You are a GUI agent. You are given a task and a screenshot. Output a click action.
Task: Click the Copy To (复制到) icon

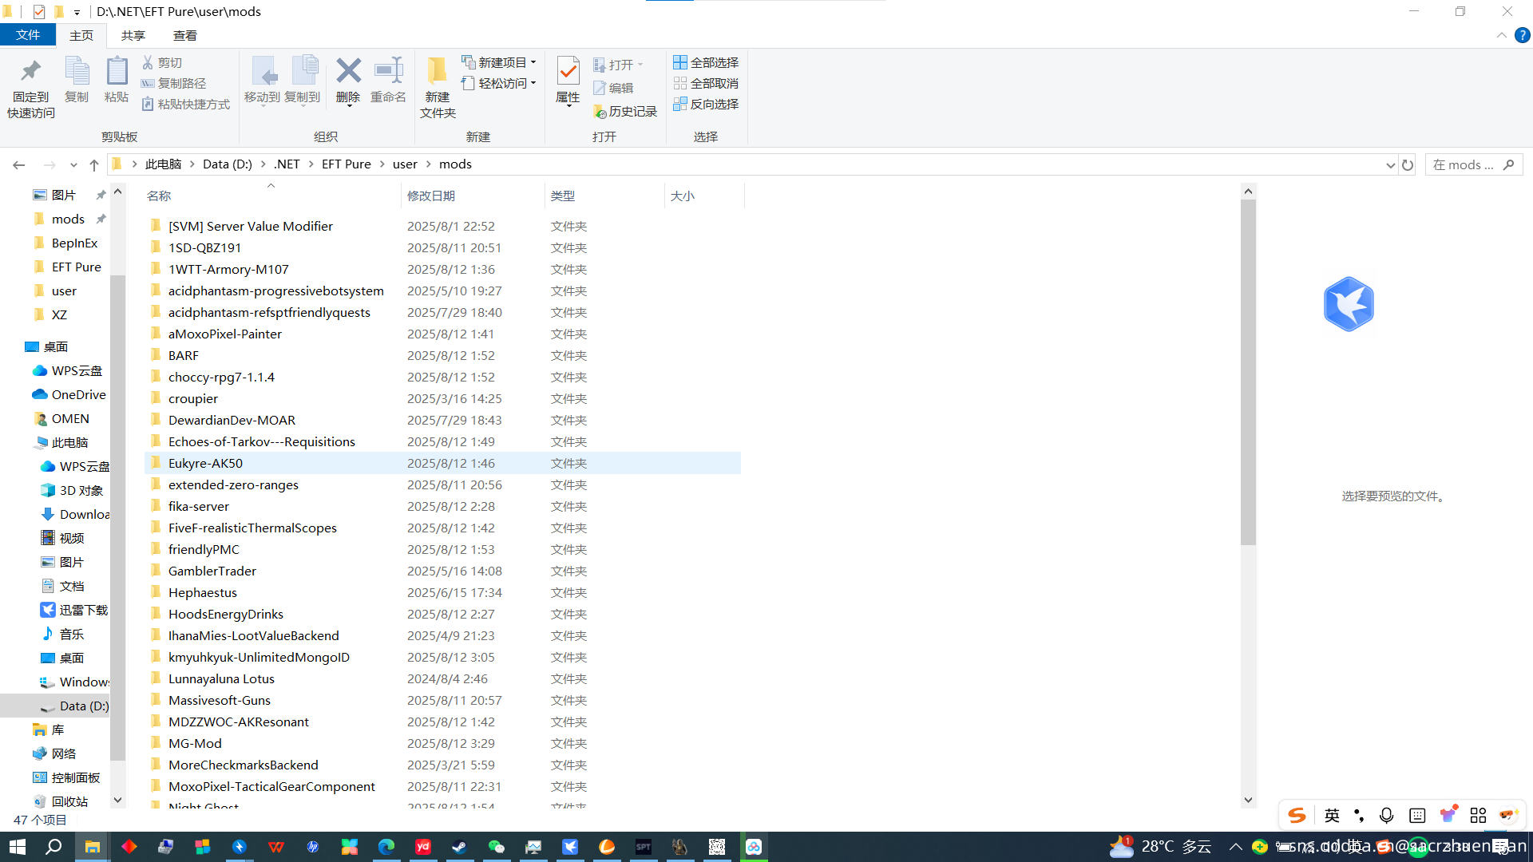(303, 72)
